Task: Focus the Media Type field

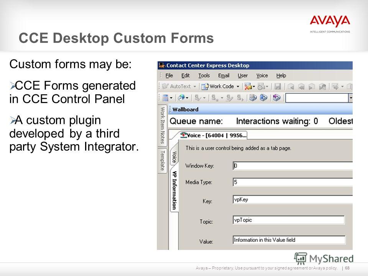Action: (x=292, y=182)
